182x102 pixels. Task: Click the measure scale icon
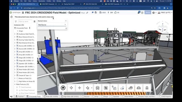point(147,88)
